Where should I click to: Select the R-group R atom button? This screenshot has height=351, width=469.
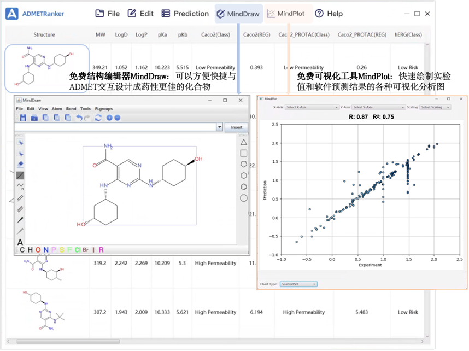click(101, 250)
